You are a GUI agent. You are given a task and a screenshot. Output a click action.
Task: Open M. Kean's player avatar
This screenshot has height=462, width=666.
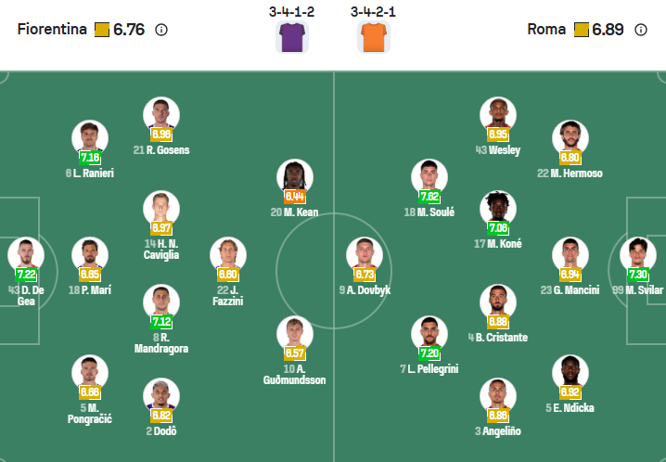tap(294, 177)
